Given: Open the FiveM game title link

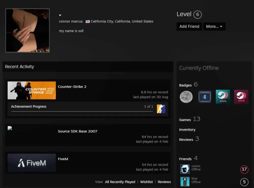Looking at the screenshot, I should pyautogui.click(x=63, y=159).
